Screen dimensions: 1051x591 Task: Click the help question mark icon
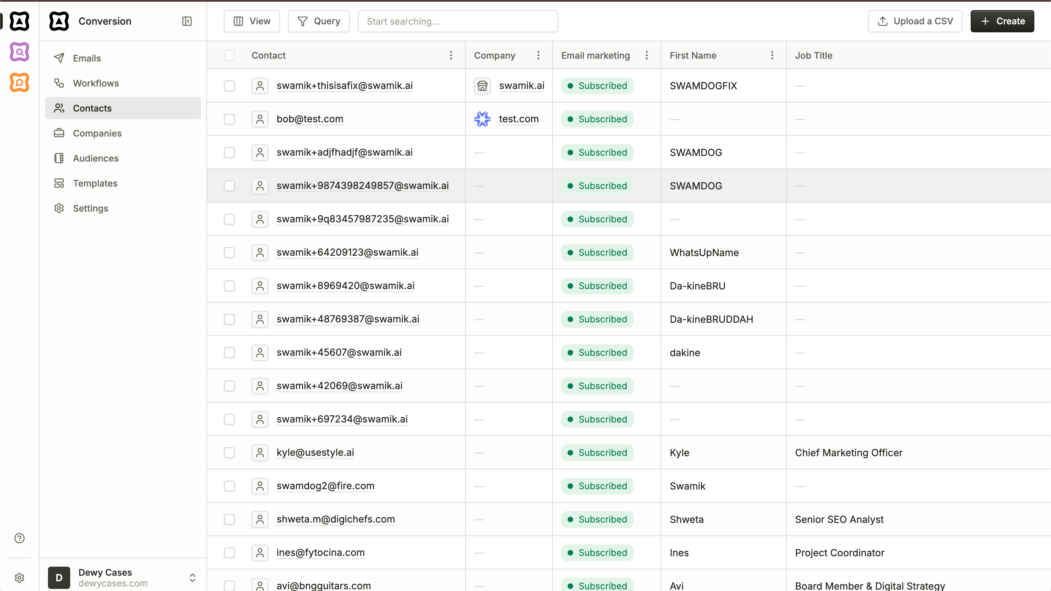coord(19,538)
